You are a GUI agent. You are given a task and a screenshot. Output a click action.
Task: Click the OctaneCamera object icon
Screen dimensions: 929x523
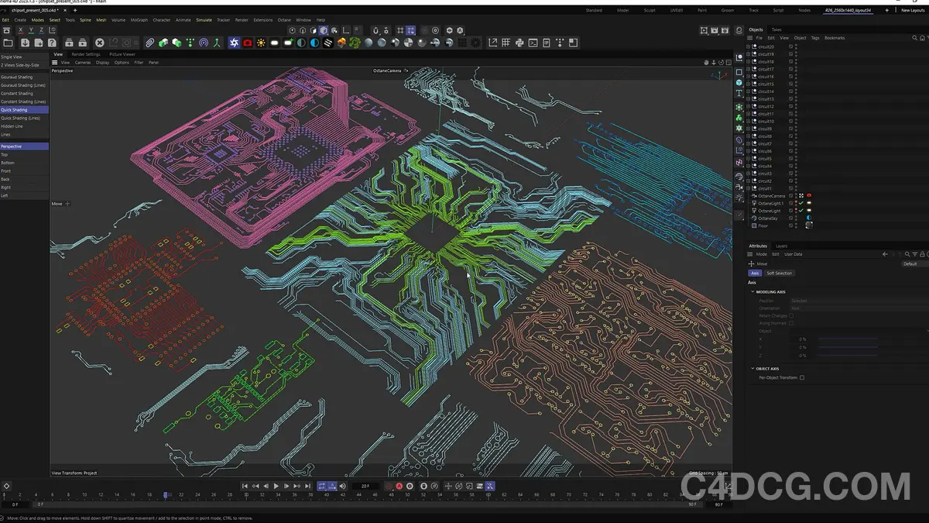click(x=755, y=195)
